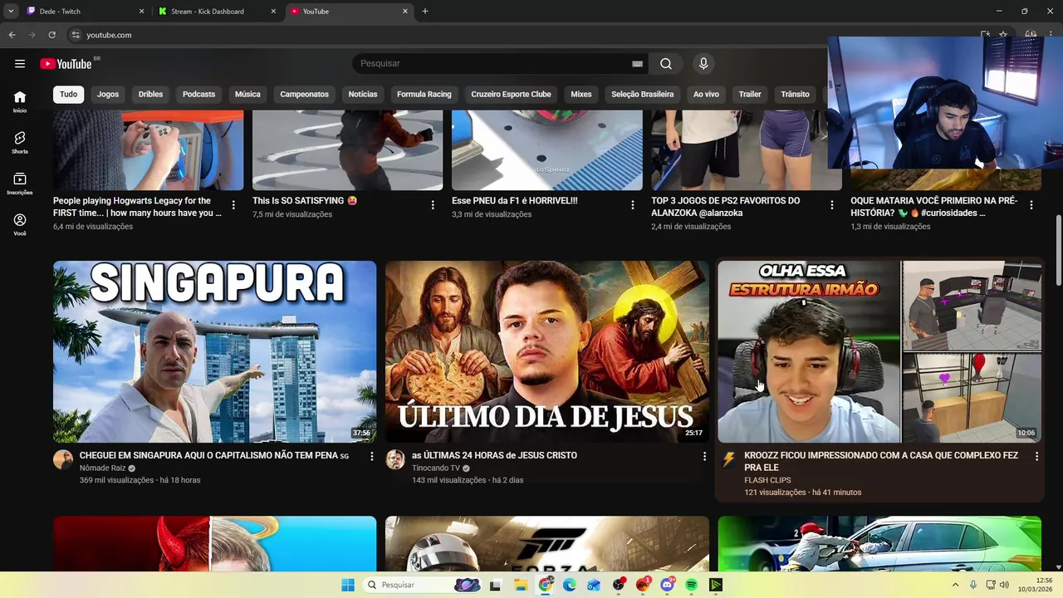The height and width of the screenshot is (598, 1063).
Task: Open FLASH CLIPS channel avatar
Action: tap(727, 460)
